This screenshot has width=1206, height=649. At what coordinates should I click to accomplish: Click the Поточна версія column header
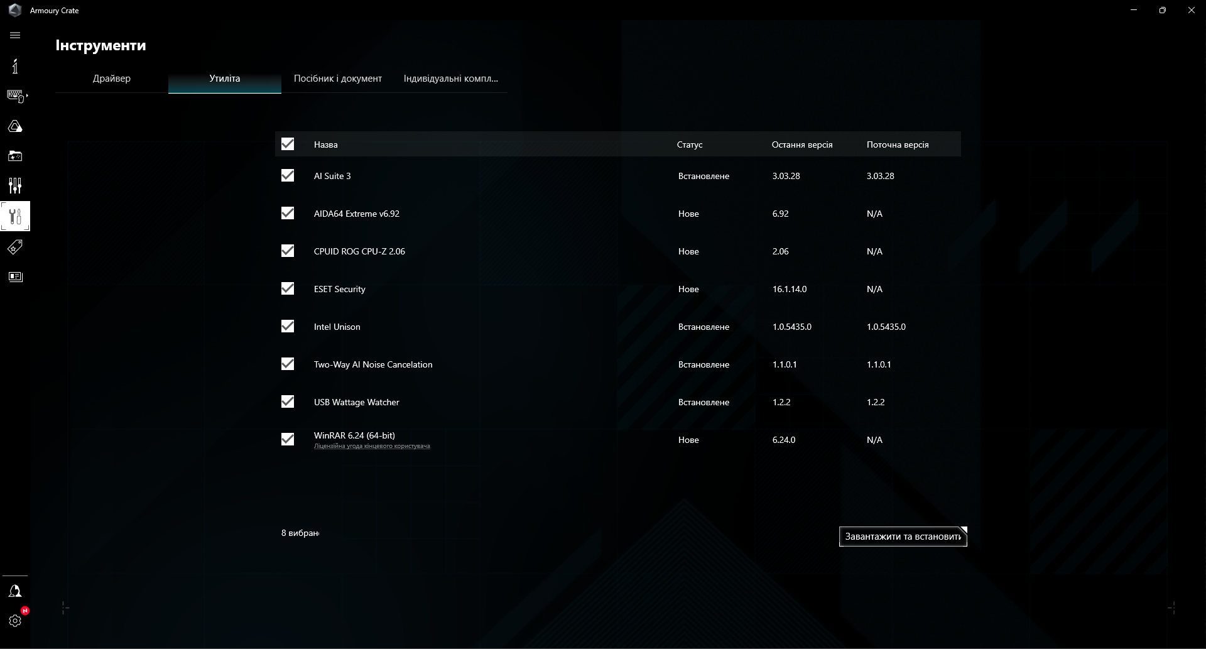[x=898, y=145]
